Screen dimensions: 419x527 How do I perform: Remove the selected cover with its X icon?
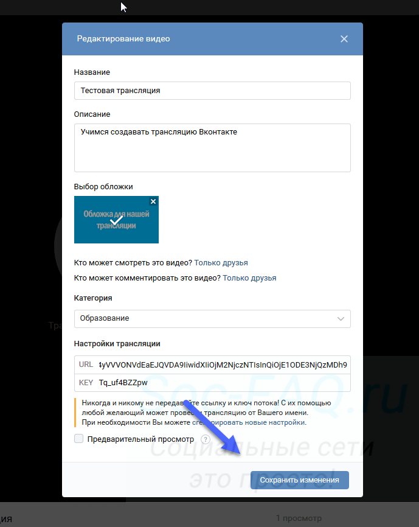pyautogui.click(x=153, y=201)
